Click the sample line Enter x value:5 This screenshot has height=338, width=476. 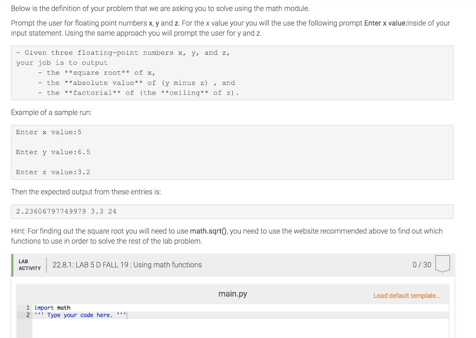[x=48, y=132]
